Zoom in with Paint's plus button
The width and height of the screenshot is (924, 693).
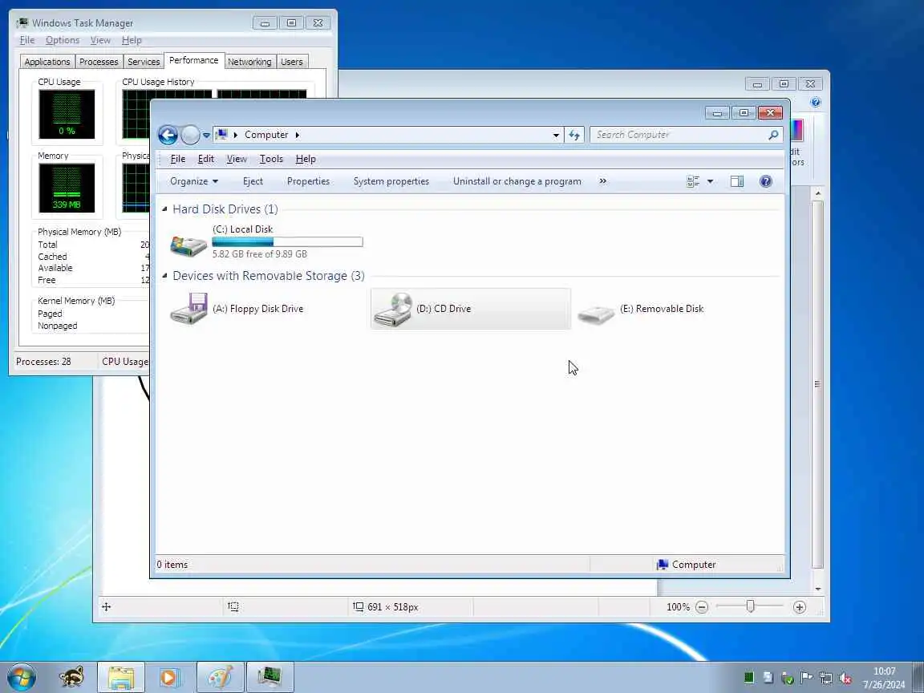point(799,607)
